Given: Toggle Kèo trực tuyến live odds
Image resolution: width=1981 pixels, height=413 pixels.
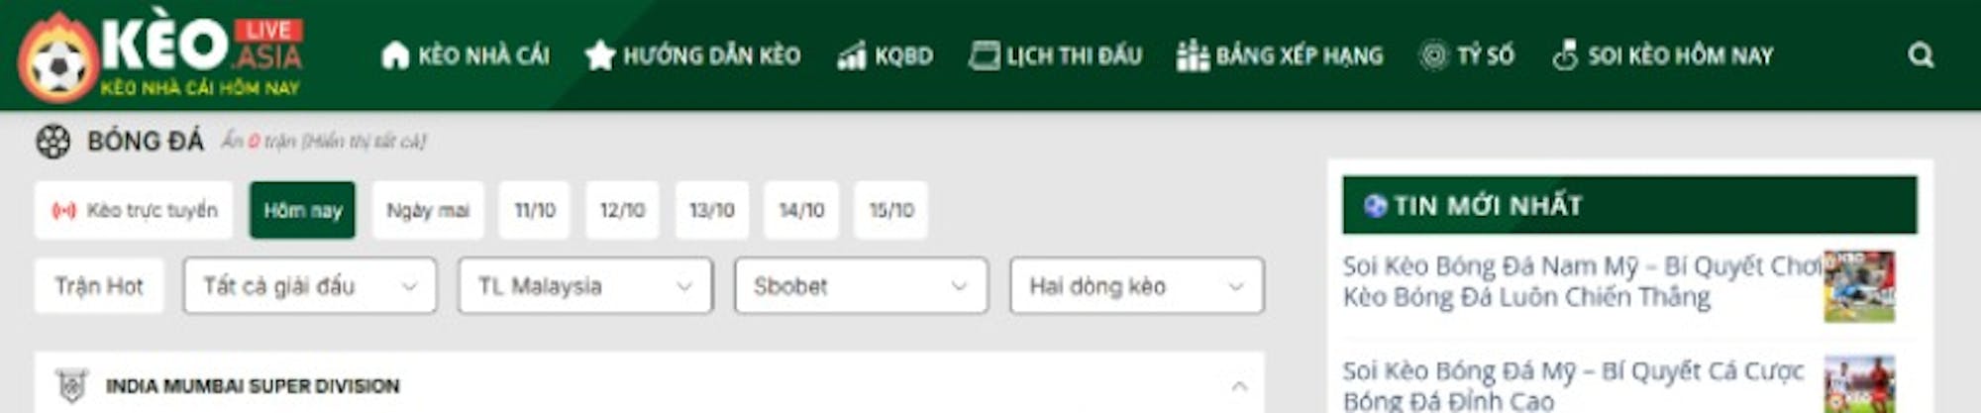Looking at the screenshot, I should [134, 210].
